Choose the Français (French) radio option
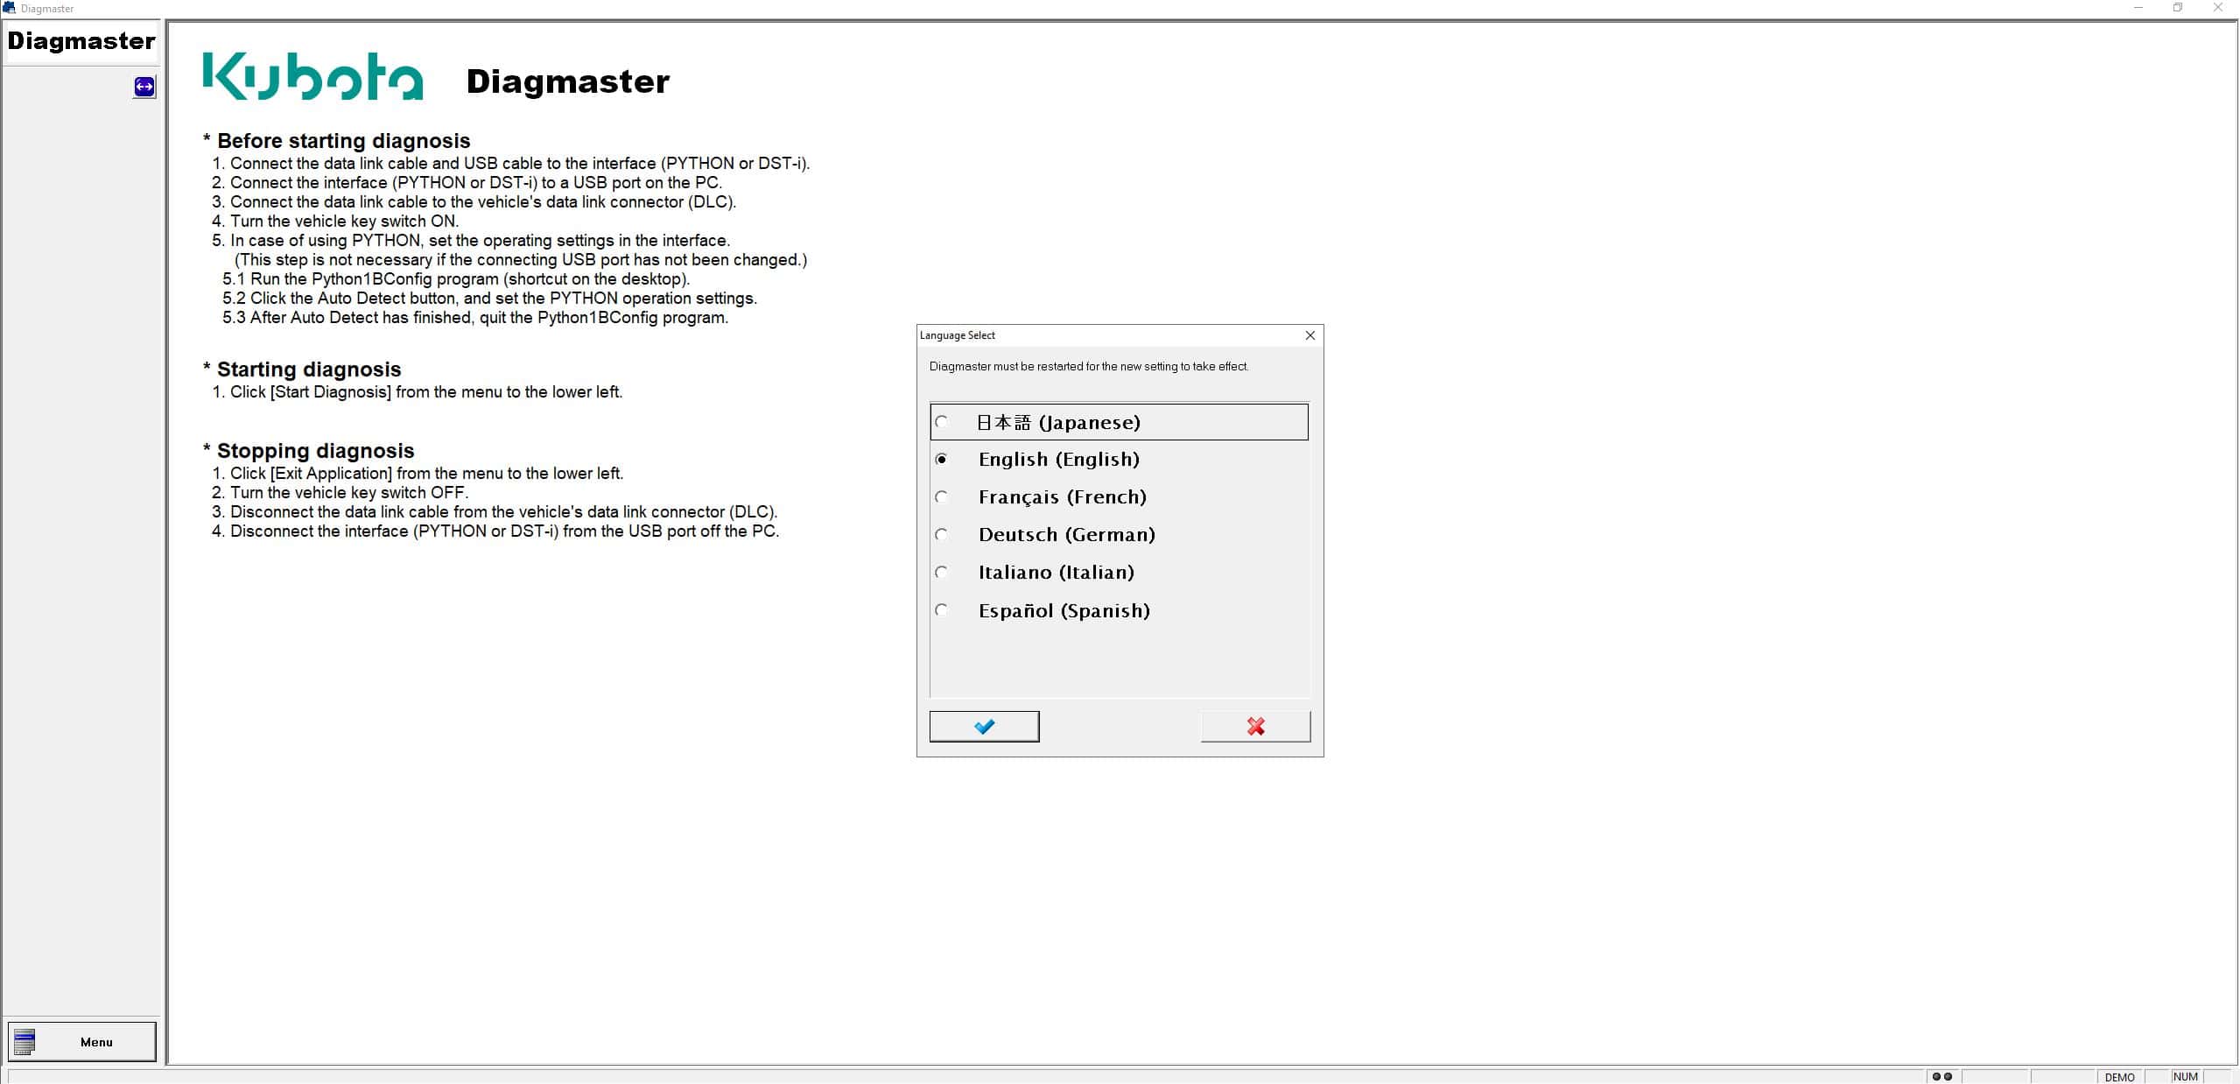 coord(942,497)
